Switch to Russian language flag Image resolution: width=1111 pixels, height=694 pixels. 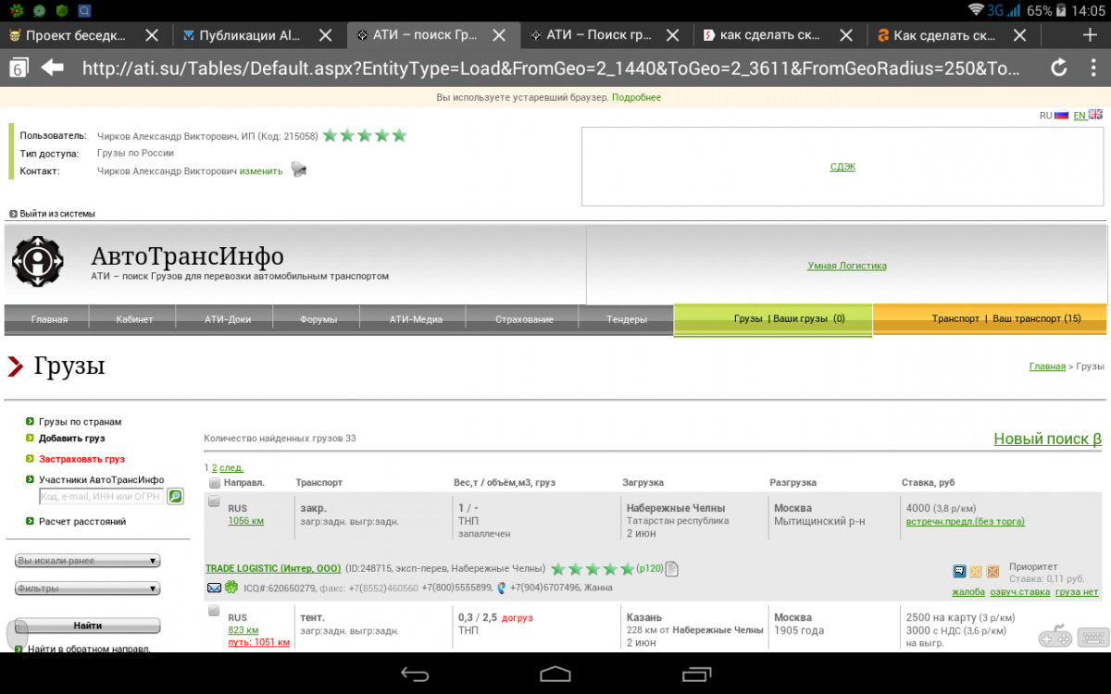1062,115
